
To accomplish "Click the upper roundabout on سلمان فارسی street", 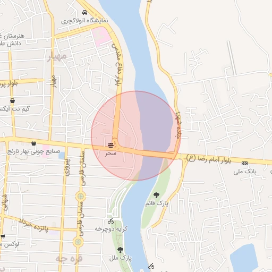I will 81,196.
